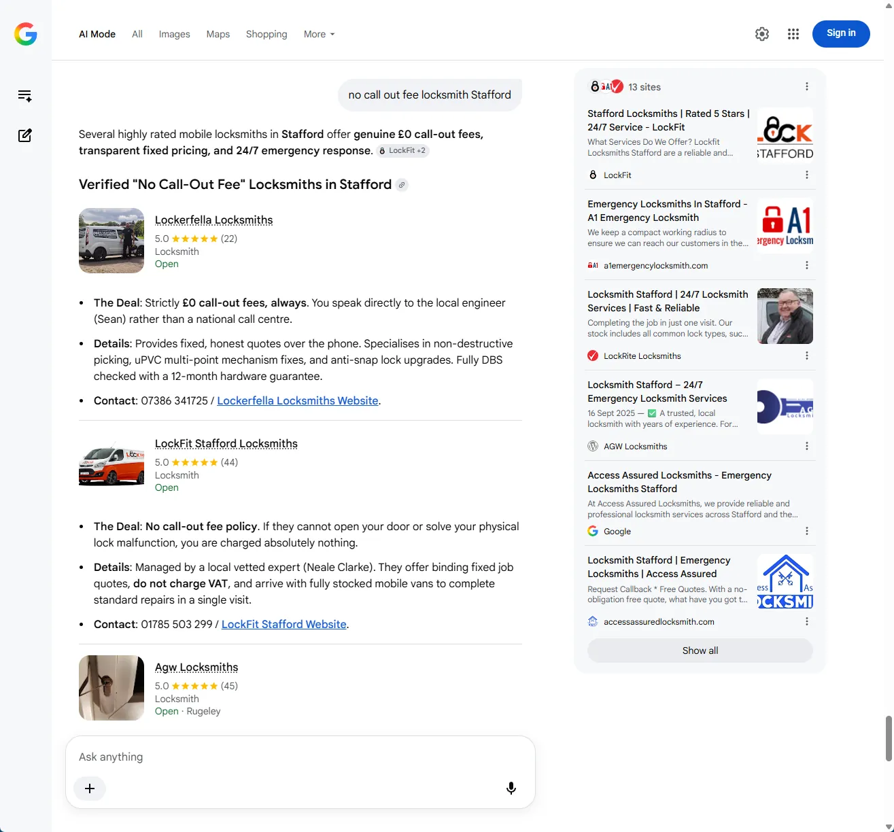Screen dimensions: 894x832
Task: Click the LockRite man photo thumbnail
Action: pyautogui.click(x=785, y=316)
